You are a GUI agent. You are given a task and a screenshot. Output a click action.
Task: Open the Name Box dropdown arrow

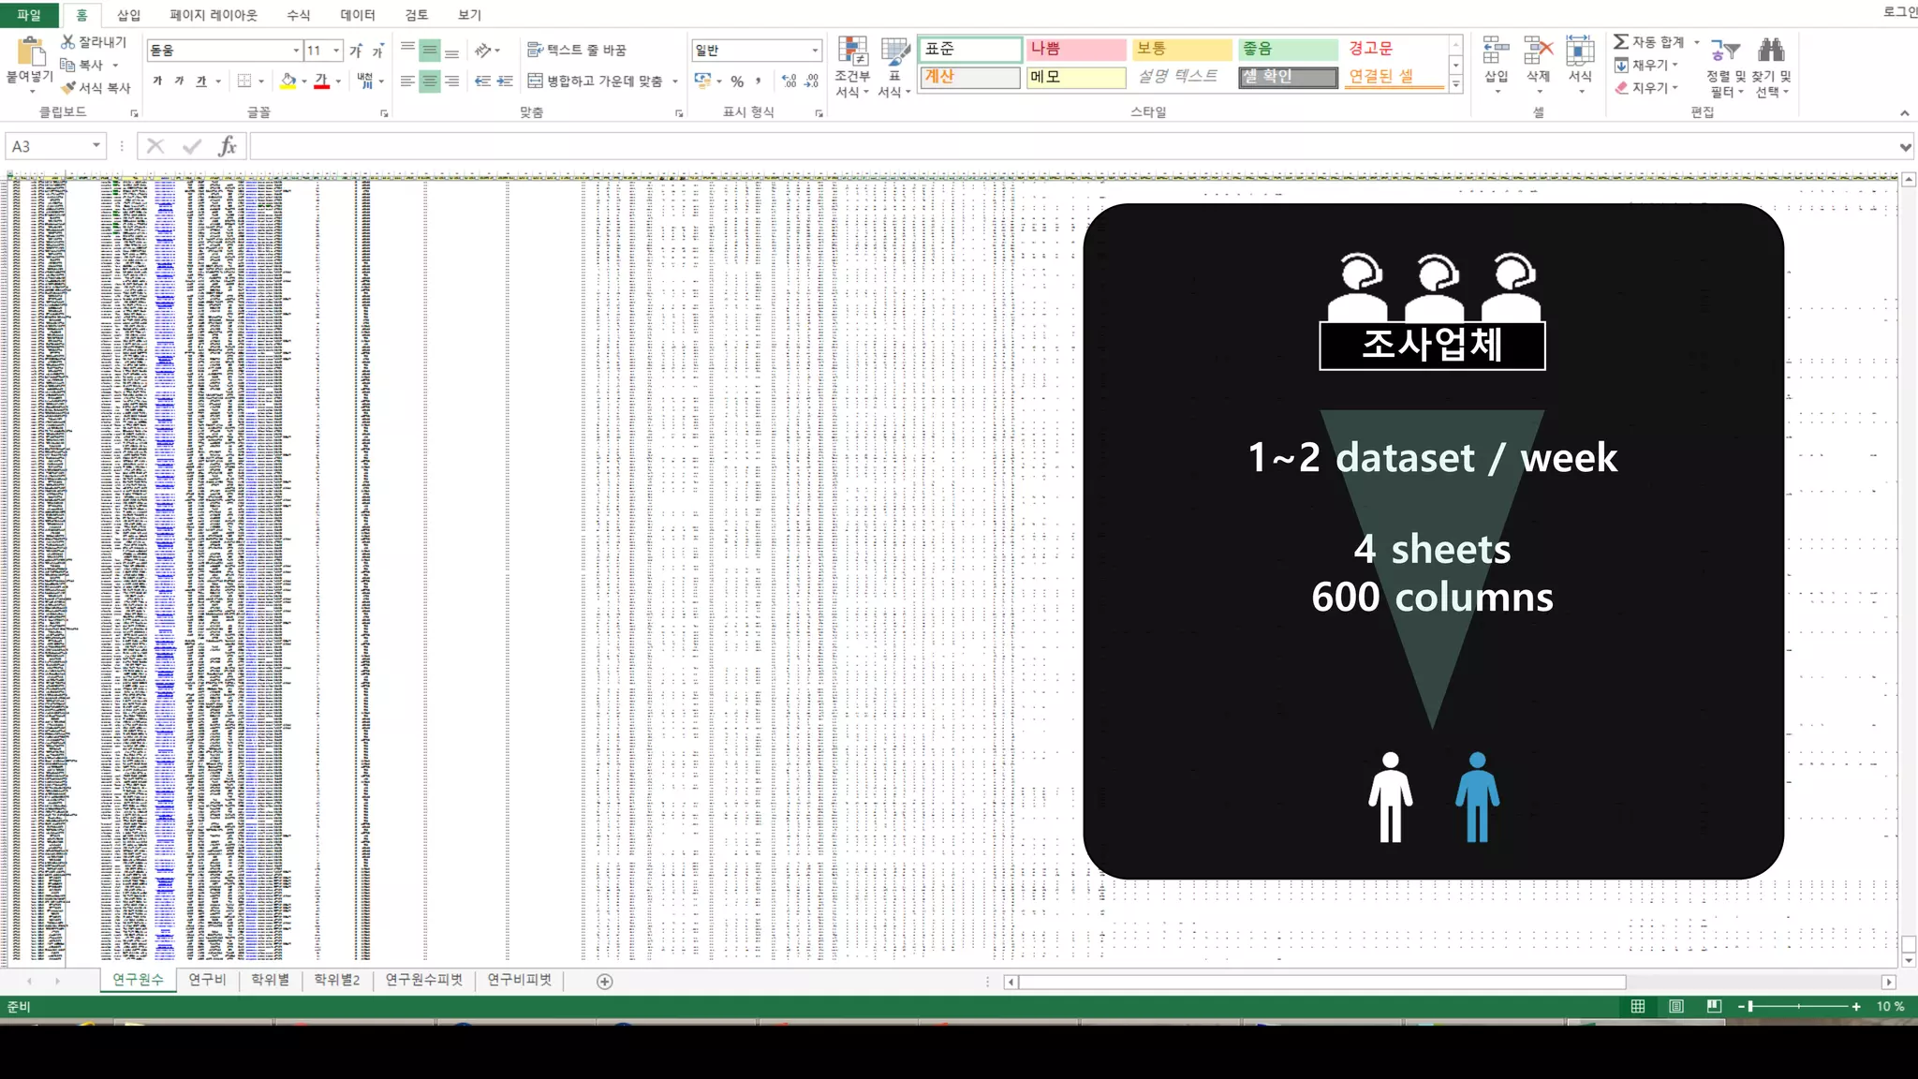96,146
